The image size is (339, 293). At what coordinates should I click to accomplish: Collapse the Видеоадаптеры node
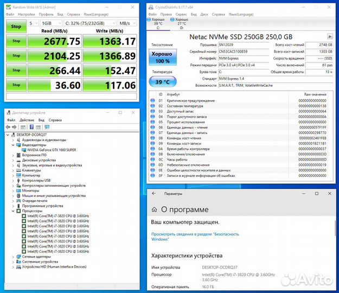13,145
